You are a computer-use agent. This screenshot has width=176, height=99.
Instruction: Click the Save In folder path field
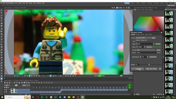click(146, 53)
